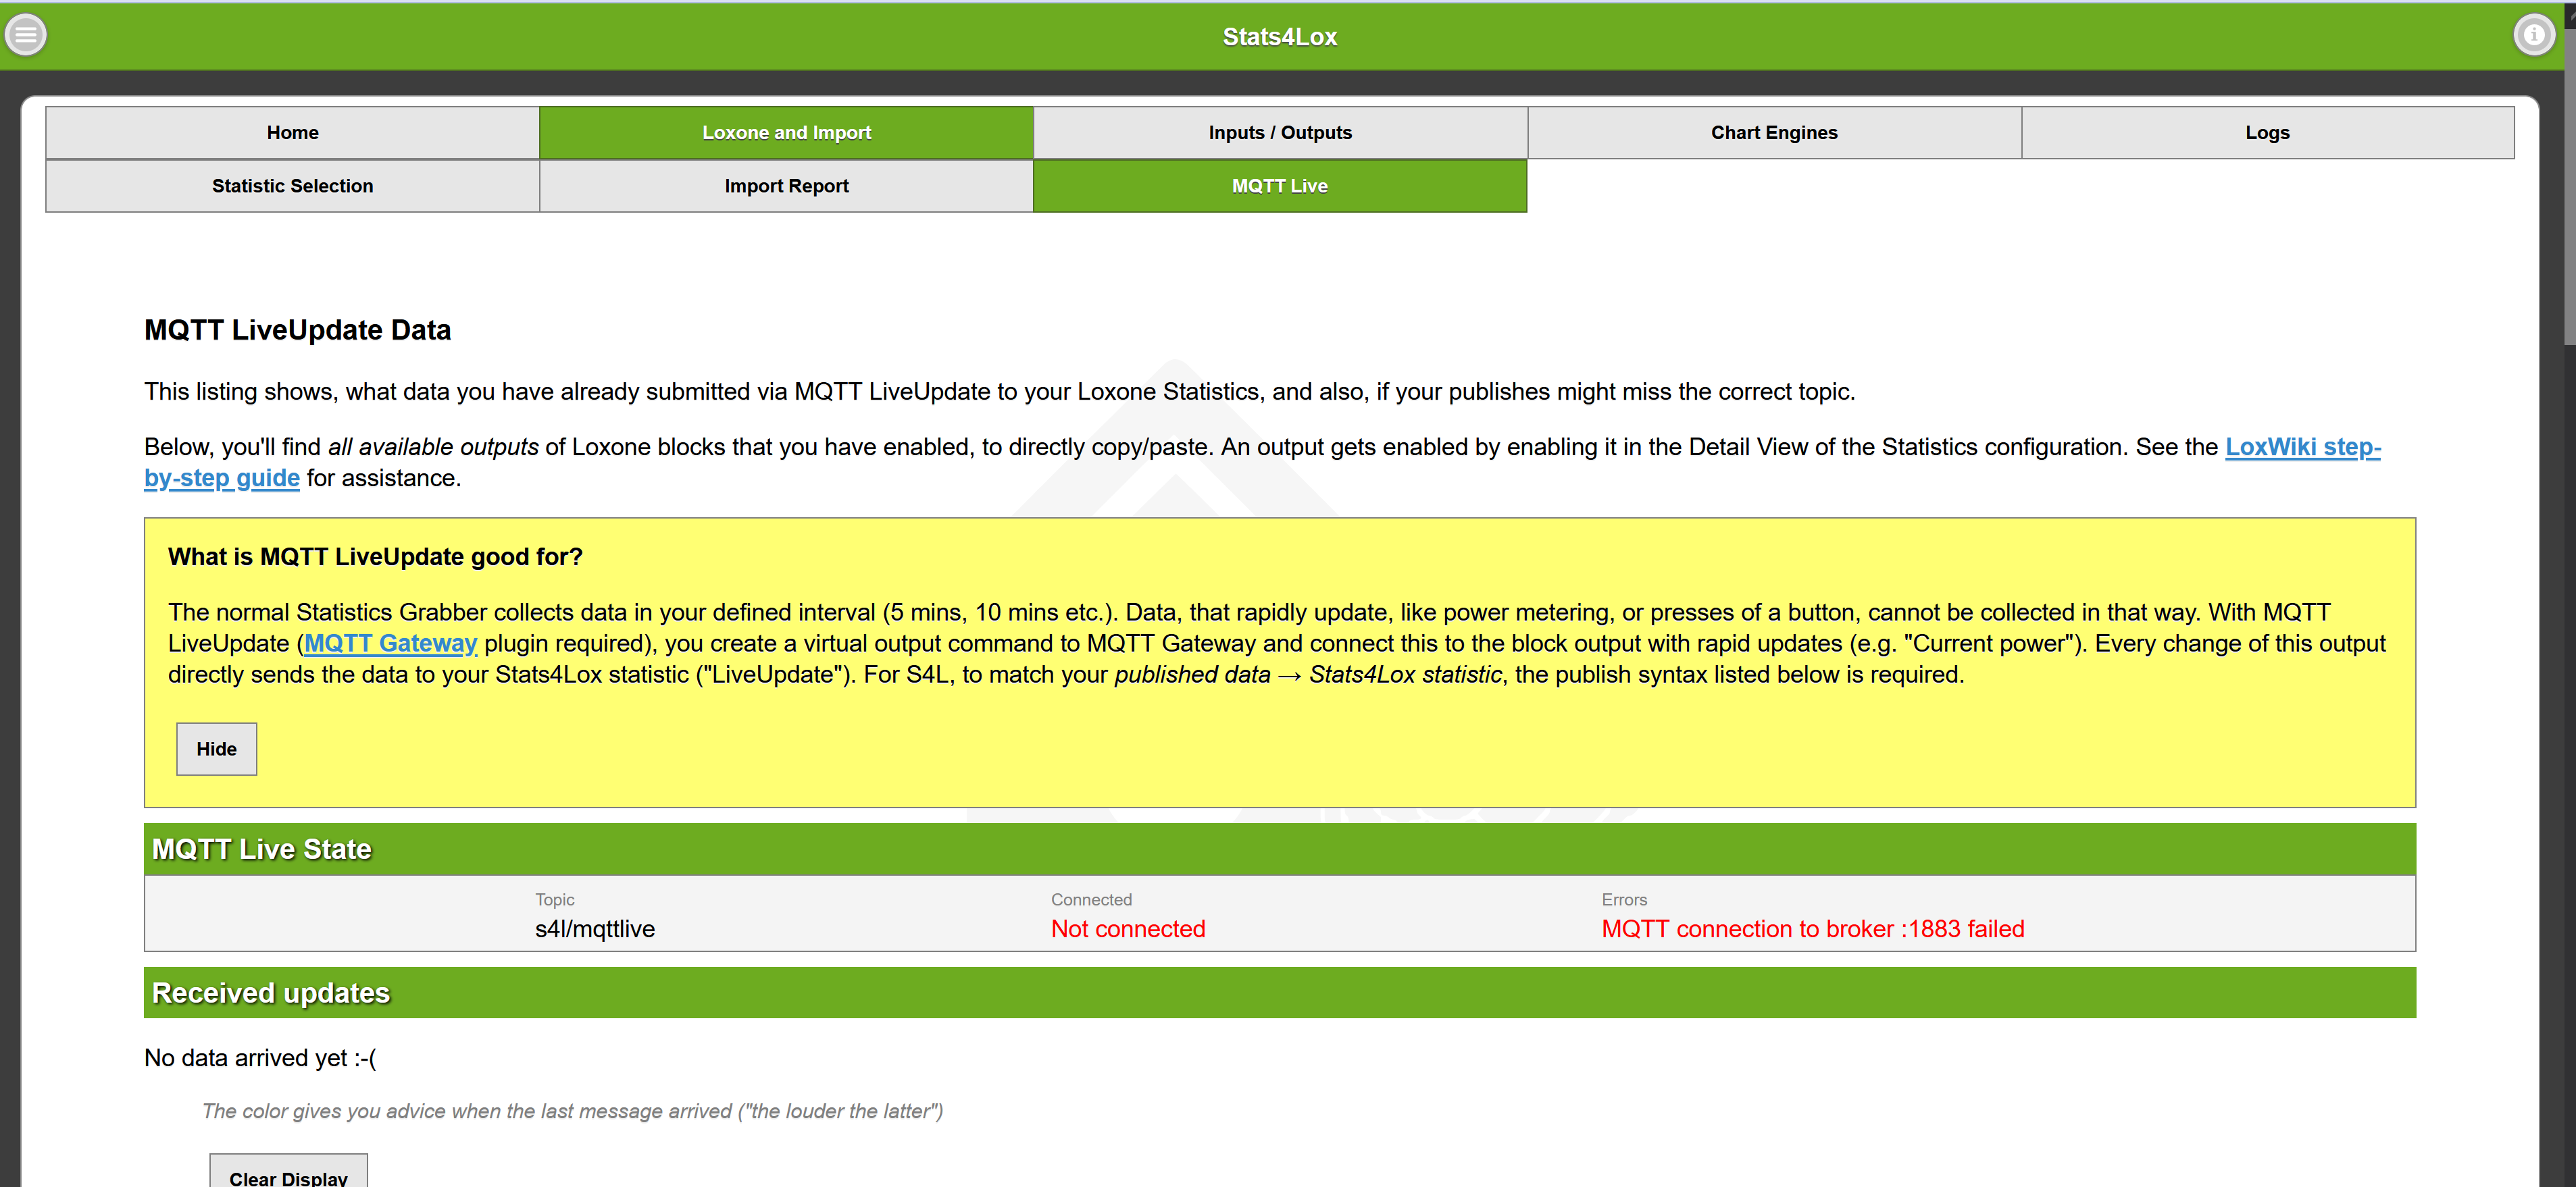Hide the MQTT LiveUpdate info box
This screenshot has width=2576, height=1187.
click(216, 748)
